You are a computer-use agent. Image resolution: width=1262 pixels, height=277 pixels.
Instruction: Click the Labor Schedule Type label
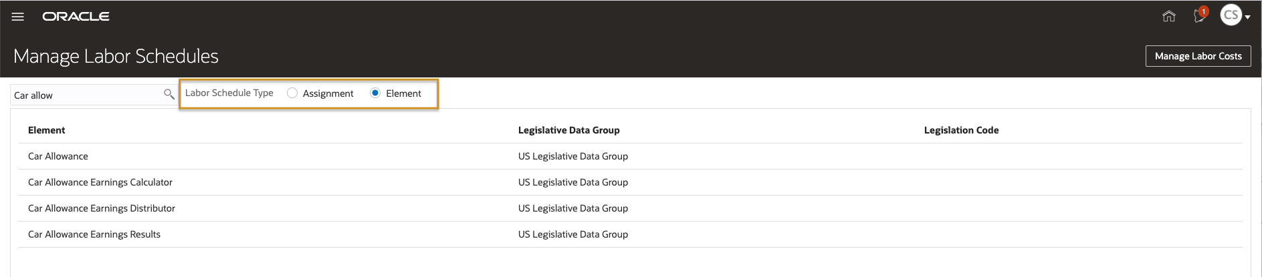tap(229, 93)
